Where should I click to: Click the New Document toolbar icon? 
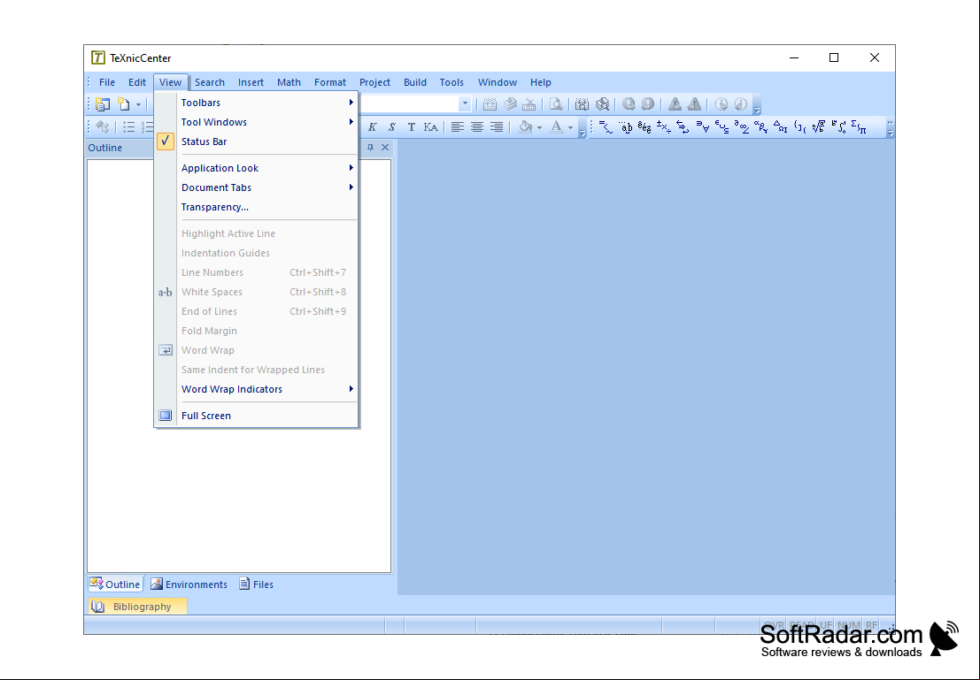(x=124, y=104)
